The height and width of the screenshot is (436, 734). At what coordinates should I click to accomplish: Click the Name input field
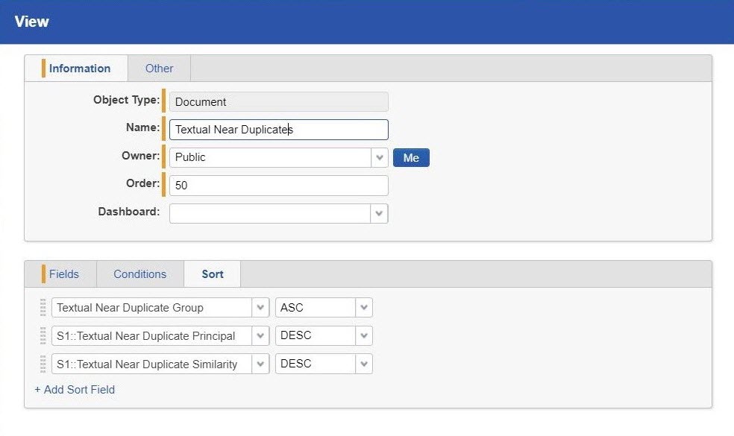[x=278, y=130]
